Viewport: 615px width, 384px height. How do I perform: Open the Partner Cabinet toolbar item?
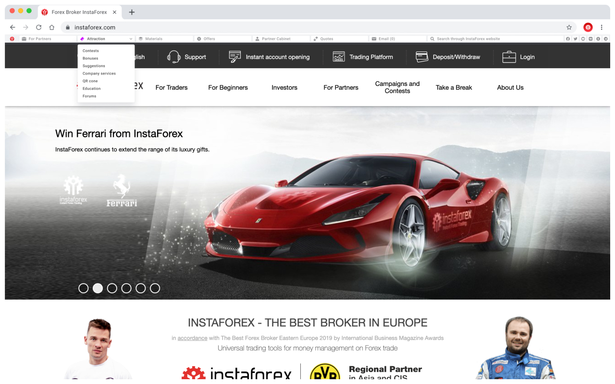click(282, 38)
